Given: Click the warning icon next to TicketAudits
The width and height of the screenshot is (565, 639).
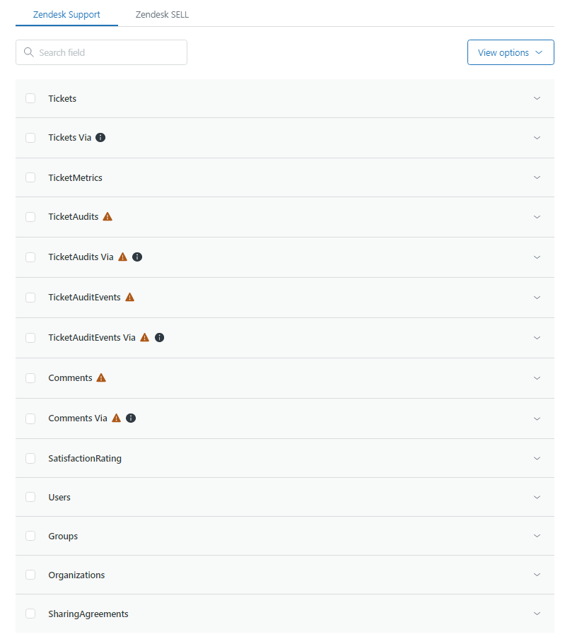Looking at the screenshot, I should tap(107, 216).
